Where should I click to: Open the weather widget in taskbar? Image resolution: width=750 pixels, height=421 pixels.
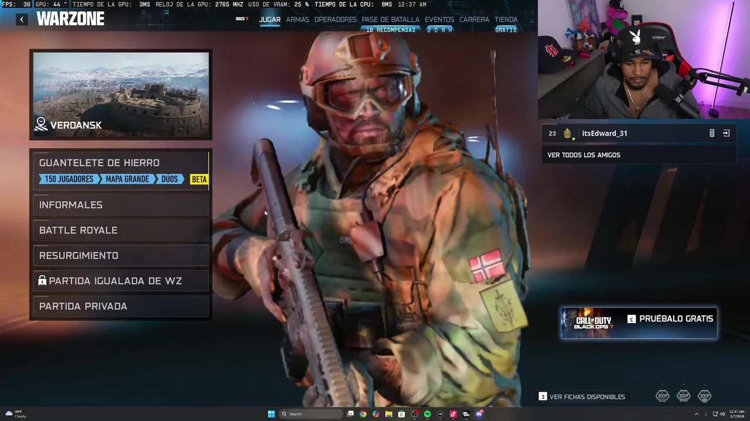(15, 414)
